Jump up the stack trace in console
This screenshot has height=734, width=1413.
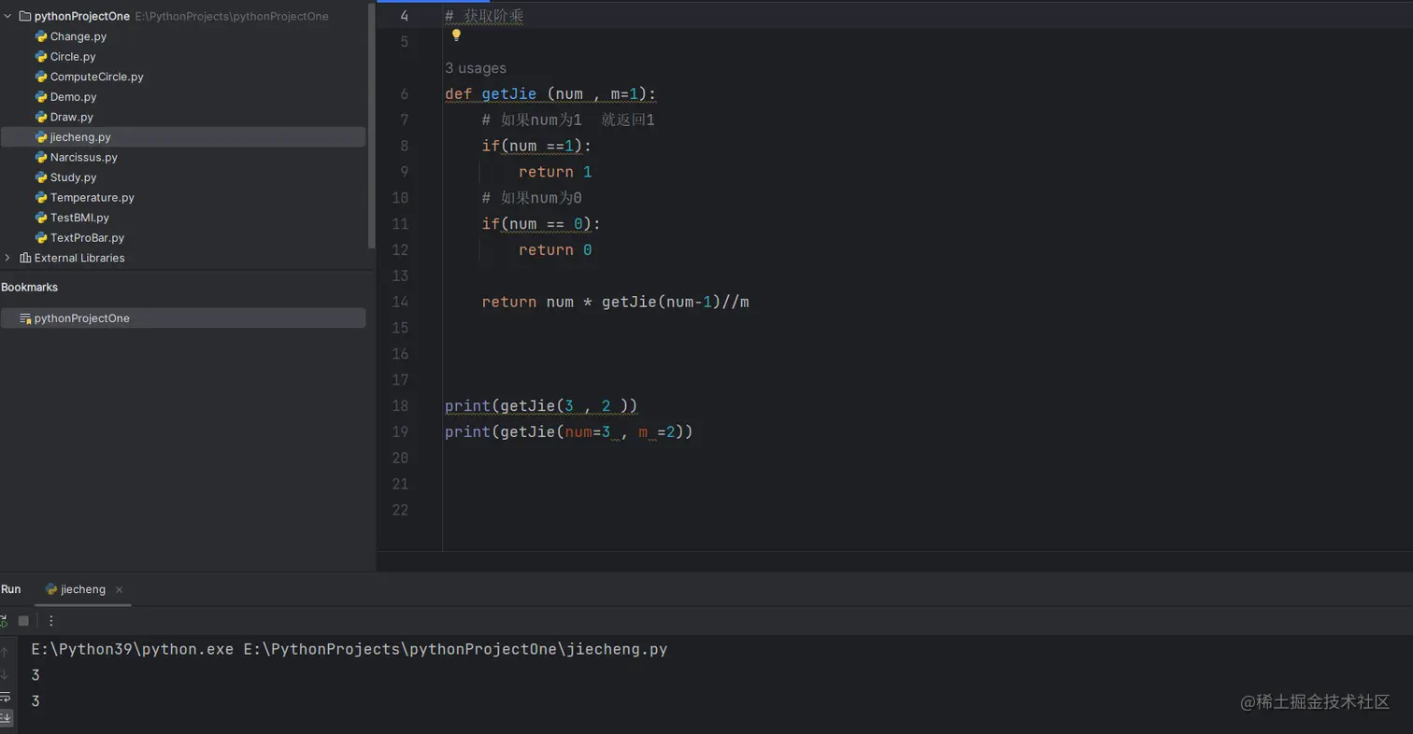tap(5, 652)
